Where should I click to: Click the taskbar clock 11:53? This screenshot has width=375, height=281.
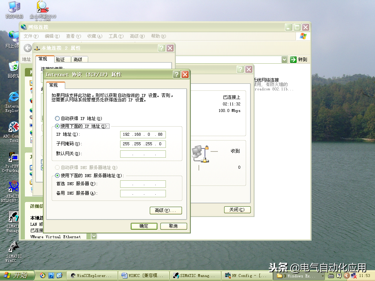point(364,276)
